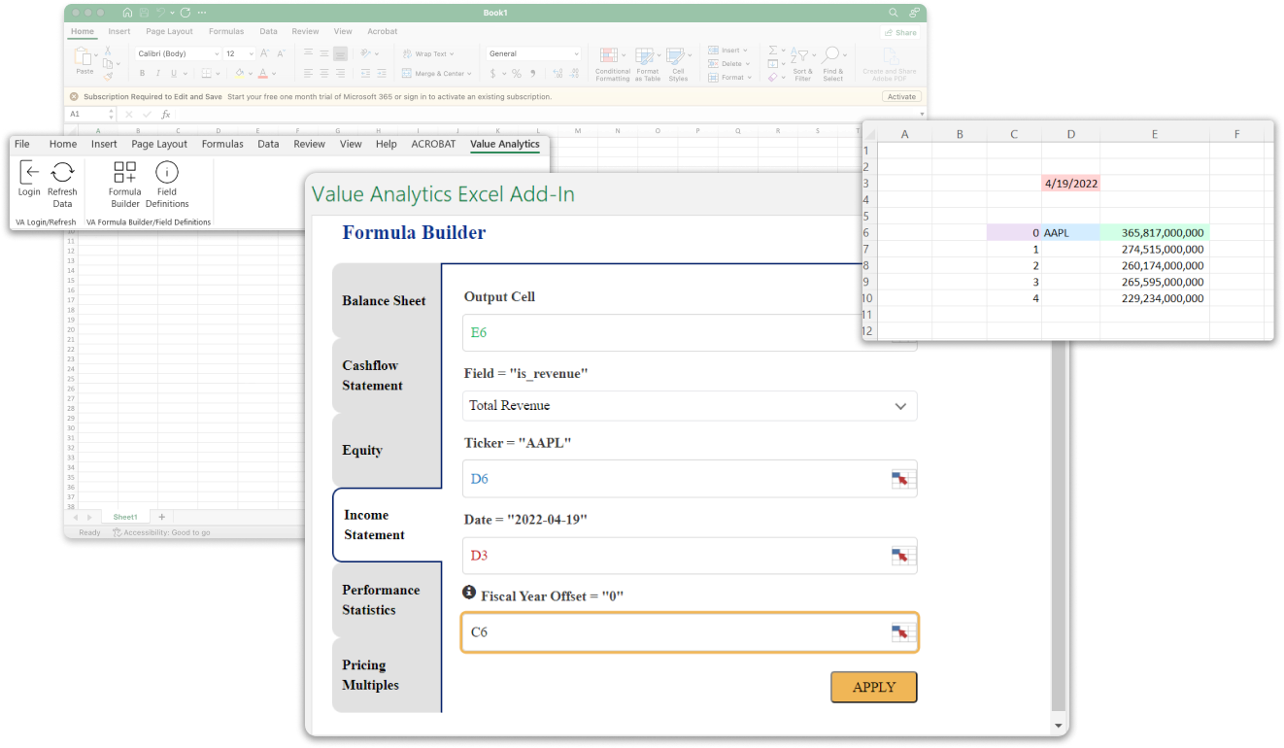Screen dimensions: 1284x748
Task: Click the add-in pane scrollbar down arrow
Action: [1059, 725]
